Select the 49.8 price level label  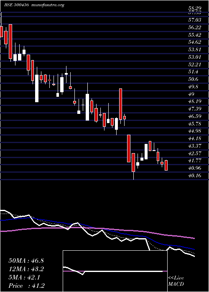pos(193,87)
